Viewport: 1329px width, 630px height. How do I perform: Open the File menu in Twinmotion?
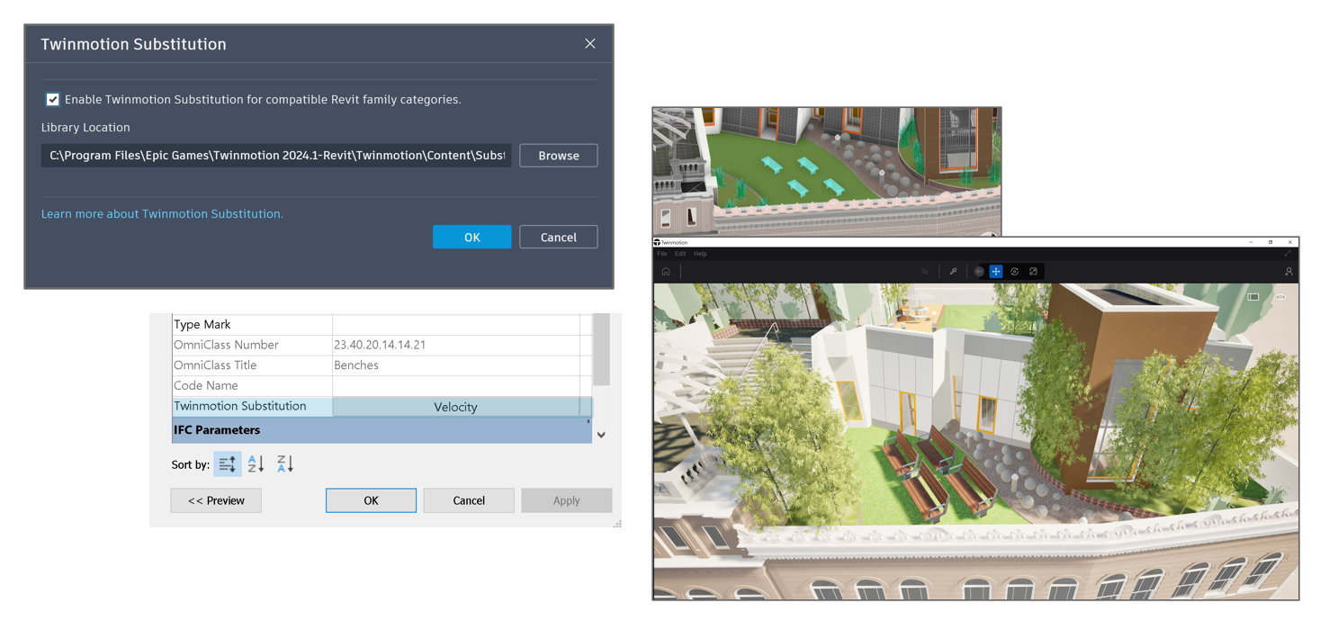(663, 254)
